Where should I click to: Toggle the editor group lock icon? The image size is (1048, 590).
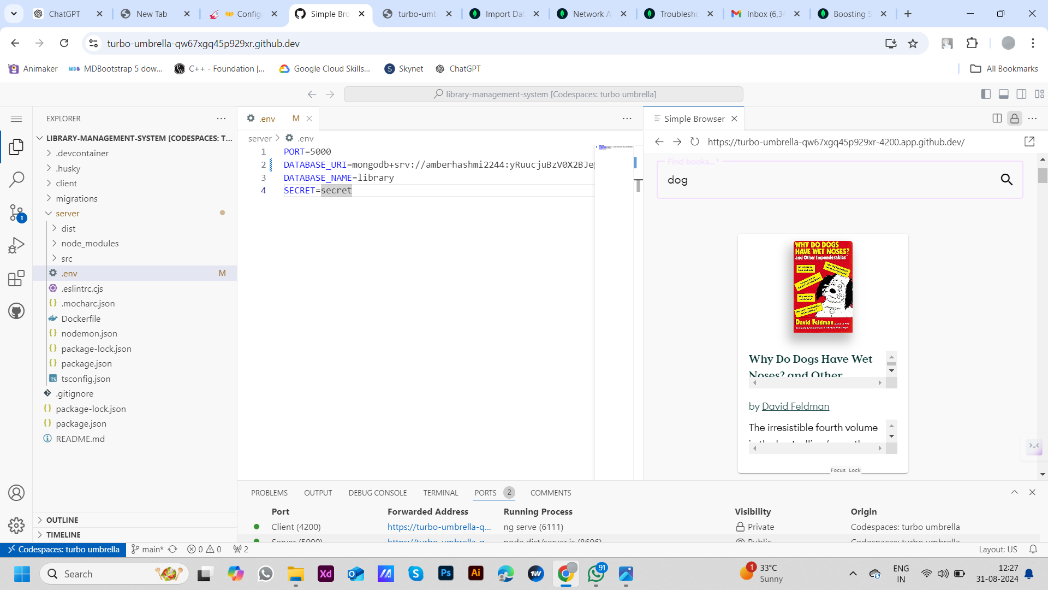(x=1014, y=119)
